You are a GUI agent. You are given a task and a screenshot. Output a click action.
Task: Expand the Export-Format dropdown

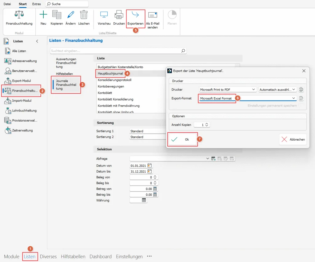pyautogui.click(x=294, y=98)
